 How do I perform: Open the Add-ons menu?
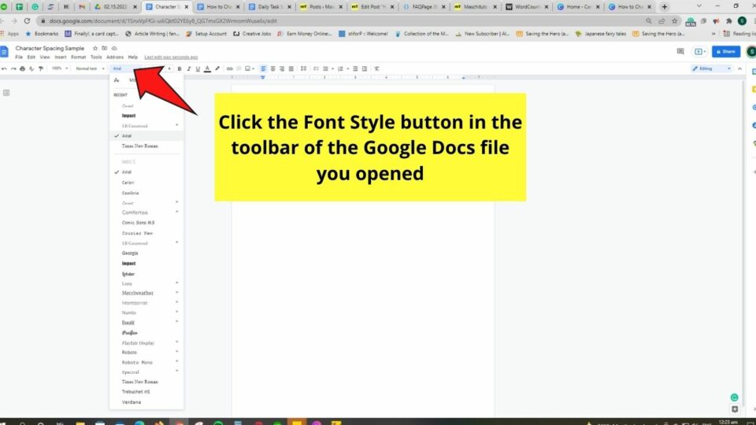pos(115,57)
